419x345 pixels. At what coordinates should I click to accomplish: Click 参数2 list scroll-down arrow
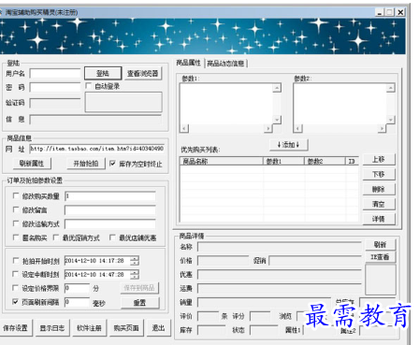pyautogui.click(x=390, y=120)
